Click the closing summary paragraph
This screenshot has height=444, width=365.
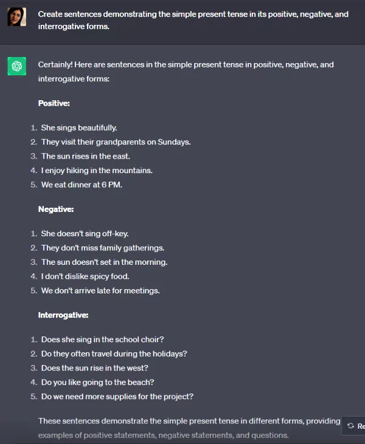coord(189,428)
